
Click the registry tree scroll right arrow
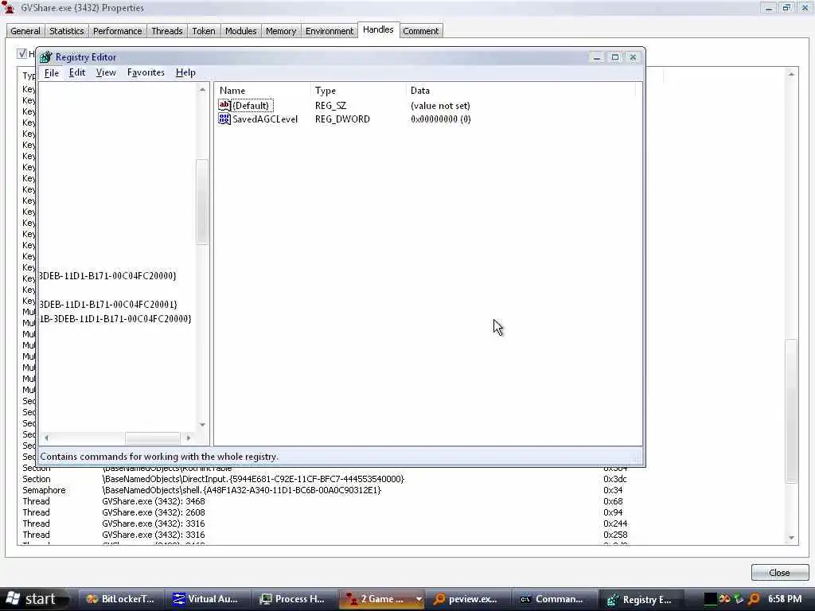pyautogui.click(x=188, y=438)
